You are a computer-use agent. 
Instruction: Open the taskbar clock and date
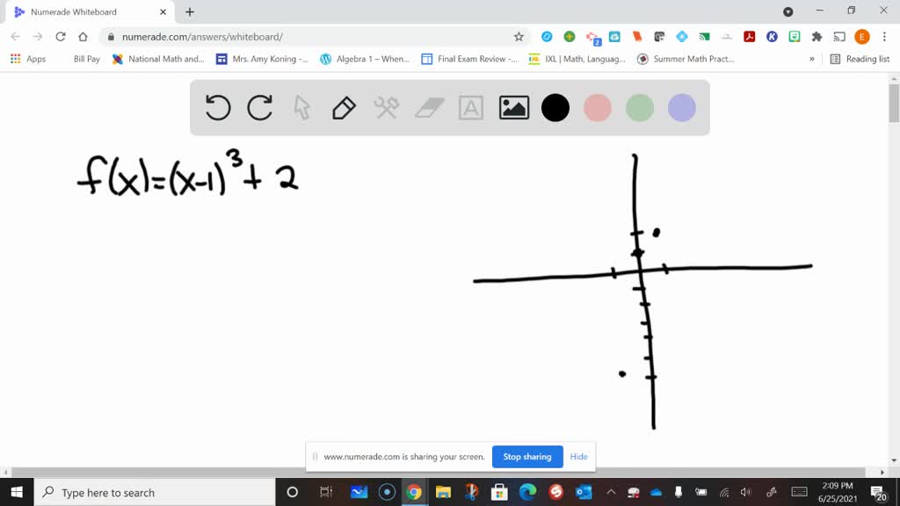point(838,492)
